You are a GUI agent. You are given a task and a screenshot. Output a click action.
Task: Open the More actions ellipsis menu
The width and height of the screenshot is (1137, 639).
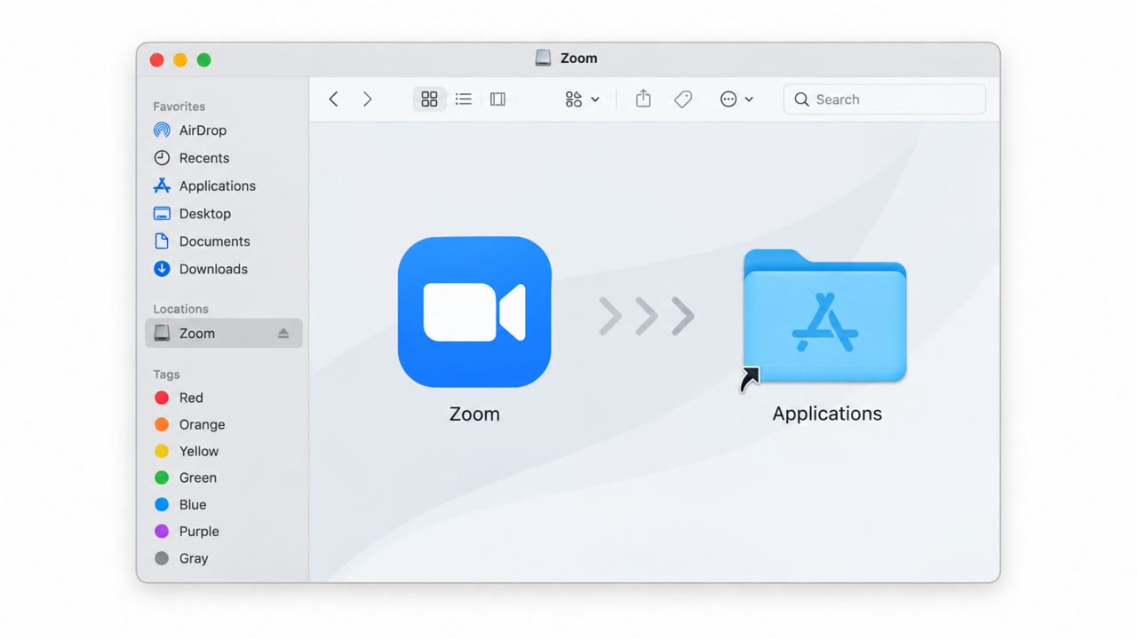click(736, 99)
